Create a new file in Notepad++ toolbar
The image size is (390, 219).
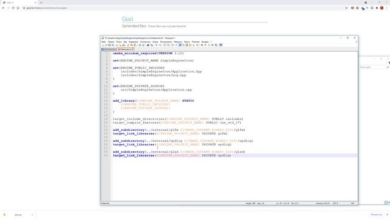103,45
